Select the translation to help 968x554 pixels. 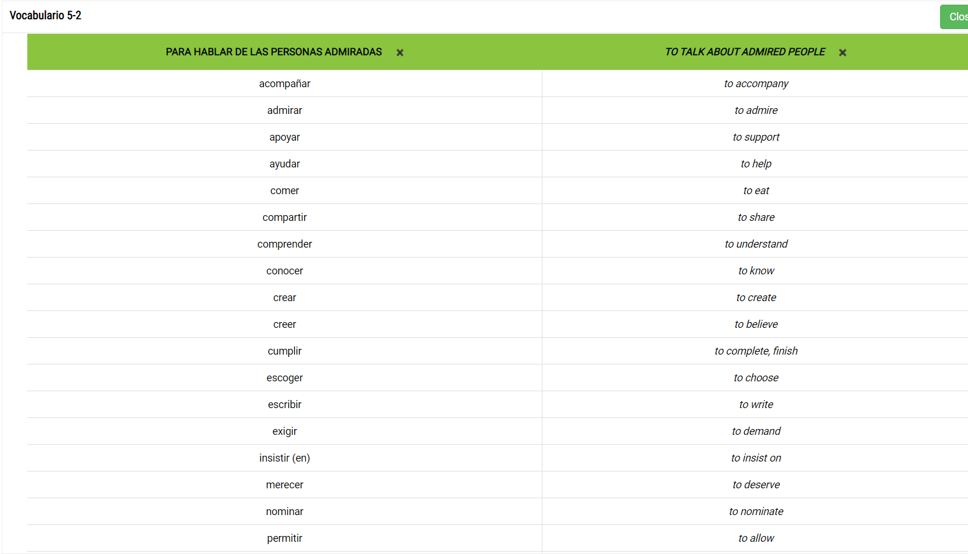pyautogui.click(x=756, y=164)
